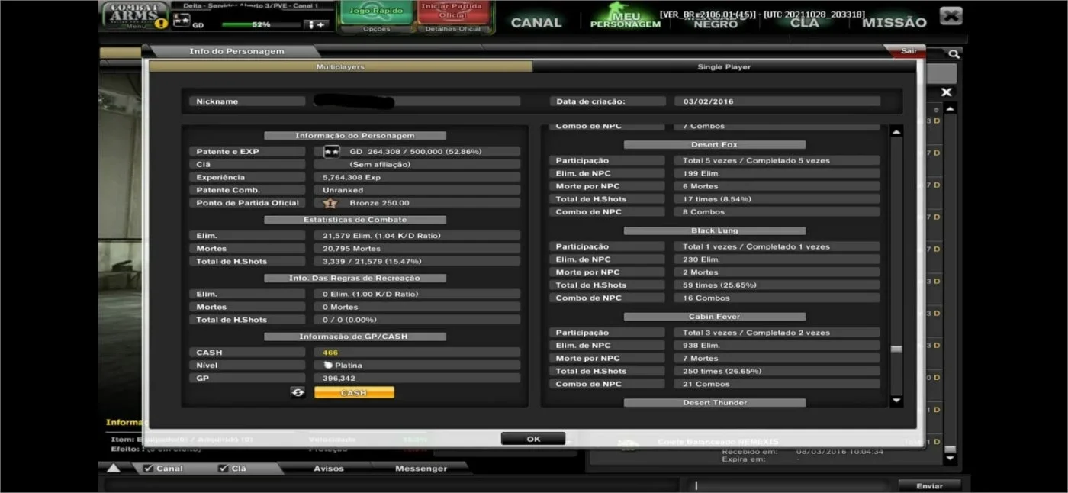Open the Combat Arms Menu logo
The image size is (1068, 493).
[x=132, y=15]
